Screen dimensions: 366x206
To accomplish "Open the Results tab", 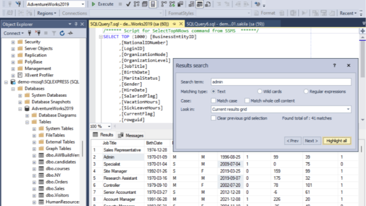I will [x=103, y=135].
